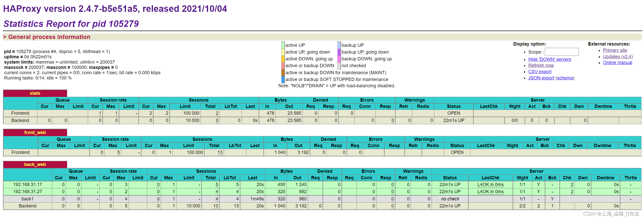Click the '22m1s UP' status in stats Backend
Viewport: 643px width, 219px height.
[x=453, y=120]
